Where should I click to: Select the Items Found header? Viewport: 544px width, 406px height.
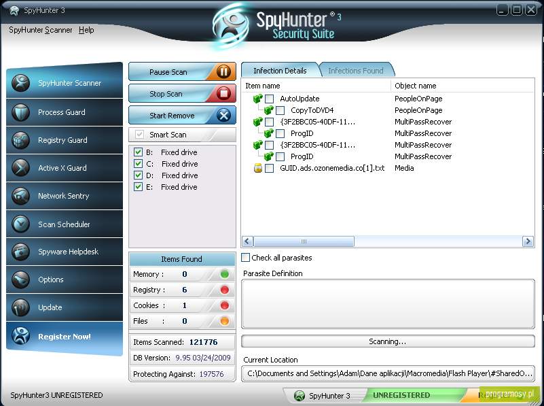(x=182, y=259)
